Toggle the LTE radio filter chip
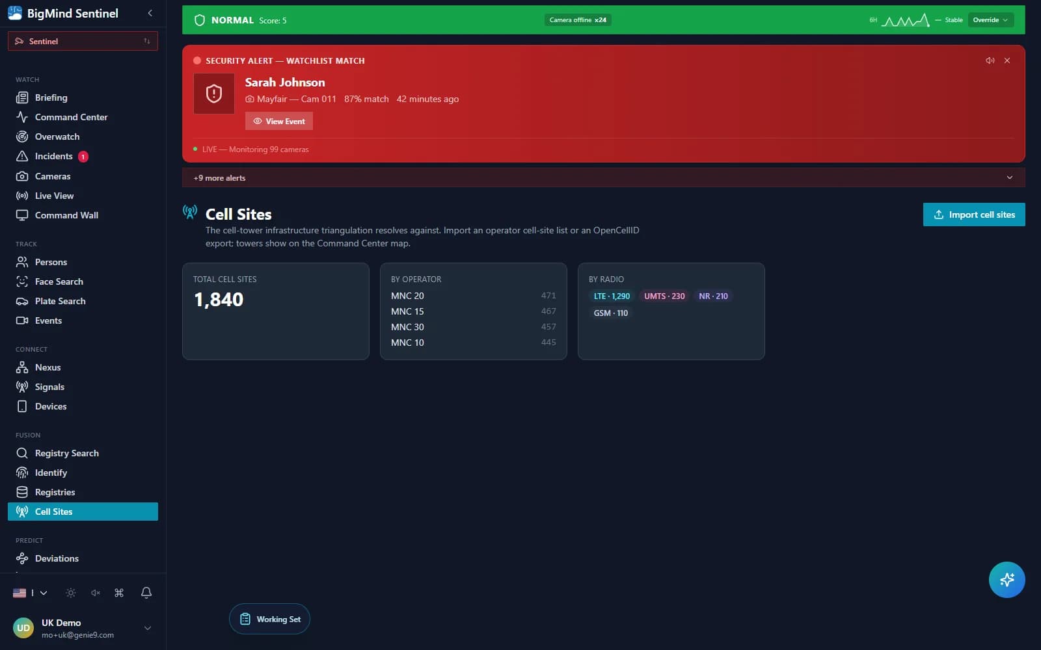This screenshot has height=650, width=1041. pos(612,296)
